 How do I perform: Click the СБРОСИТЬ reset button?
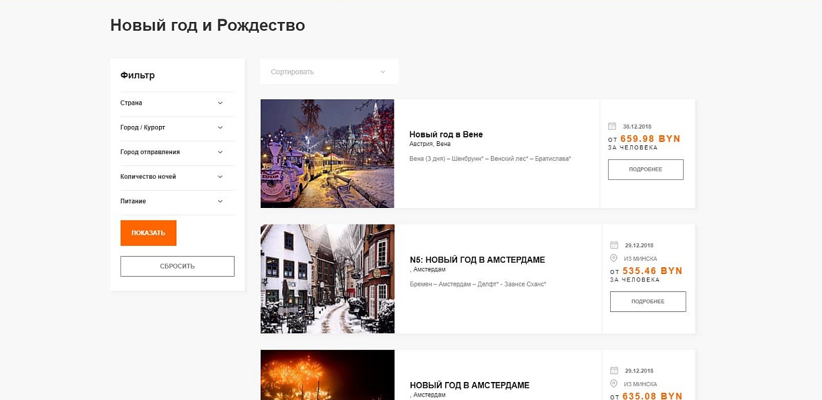click(x=177, y=266)
